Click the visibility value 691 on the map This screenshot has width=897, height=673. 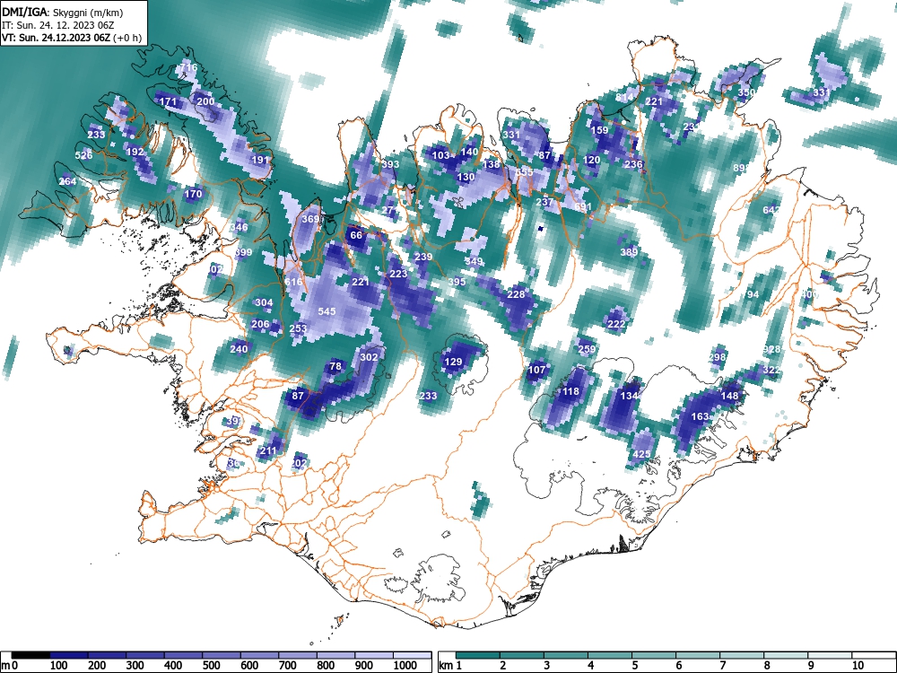(x=583, y=207)
